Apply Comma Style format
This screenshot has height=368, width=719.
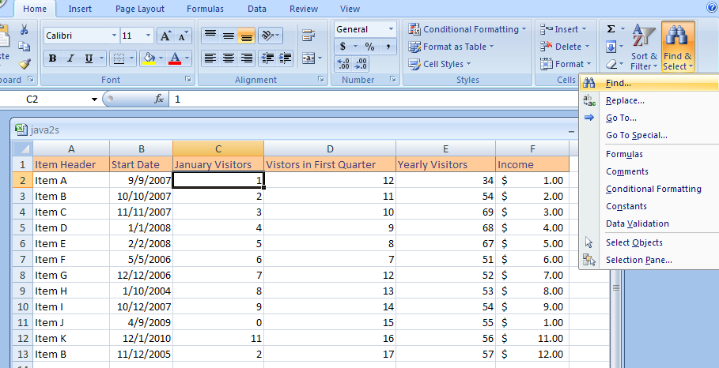[x=388, y=47]
